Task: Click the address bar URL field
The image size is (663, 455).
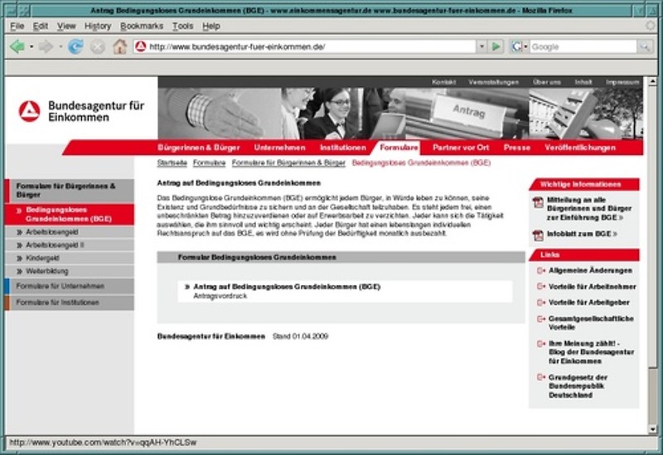Action: (x=312, y=46)
